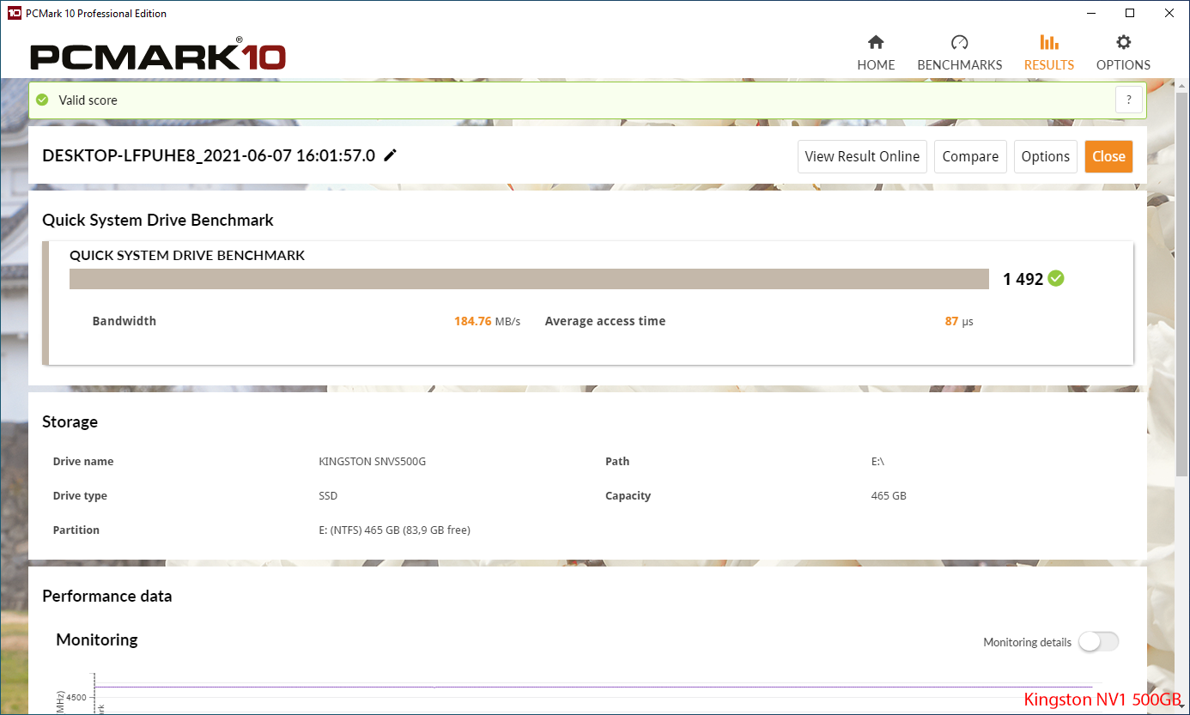The image size is (1190, 715).
Task: Click the Performance data heading
Action: click(x=106, y=596)
